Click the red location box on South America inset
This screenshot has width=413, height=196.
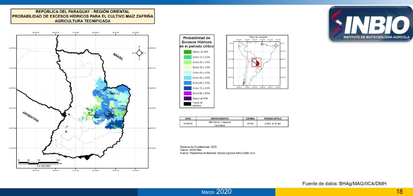point(256,62)
